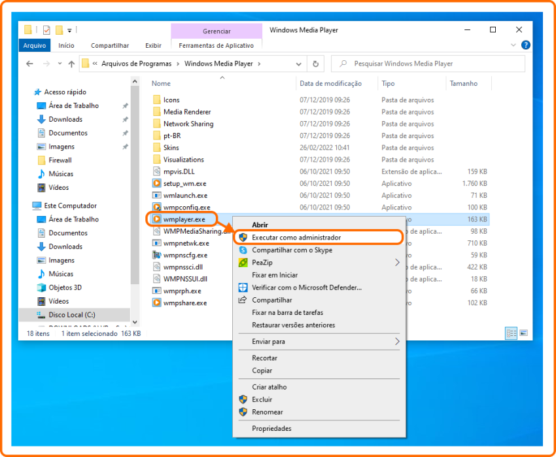Sort by Data de modificação column
The image size is (556, 457).
point(331,83)
